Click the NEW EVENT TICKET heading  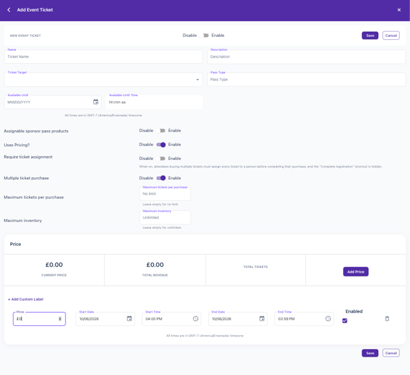pyautogui.click(x=25, y=35)
